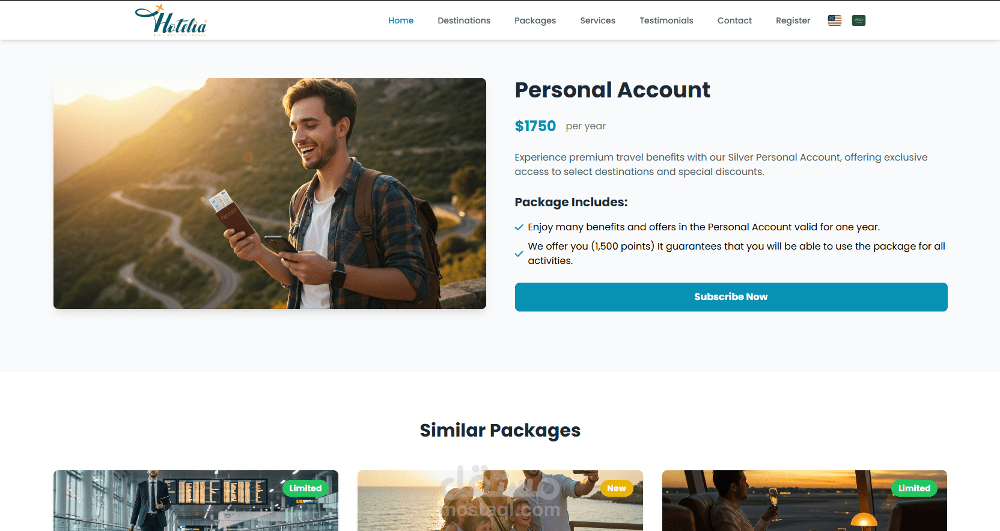Open the Home menu item
This screenshot has height=531, width=1000.
[x=401, y=20]
